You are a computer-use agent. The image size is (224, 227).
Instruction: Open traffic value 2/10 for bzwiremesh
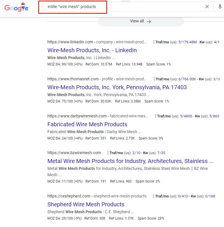[136, 153]
